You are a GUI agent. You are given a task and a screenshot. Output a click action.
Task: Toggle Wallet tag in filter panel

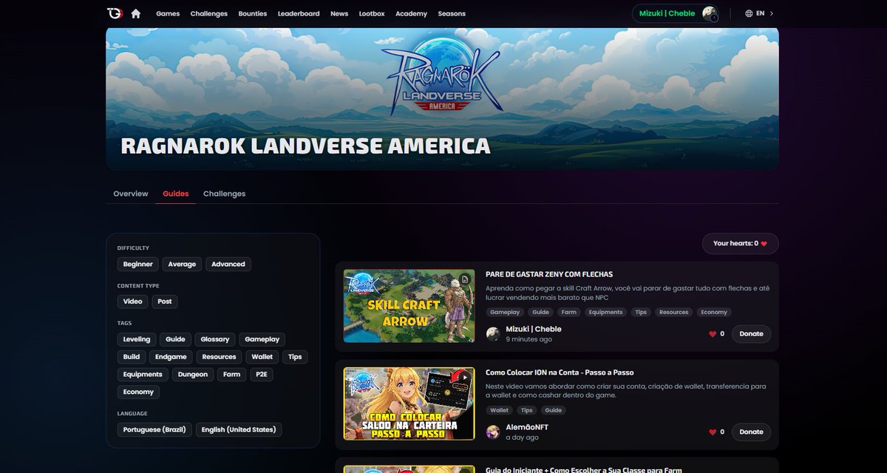[x=262, y=356]
